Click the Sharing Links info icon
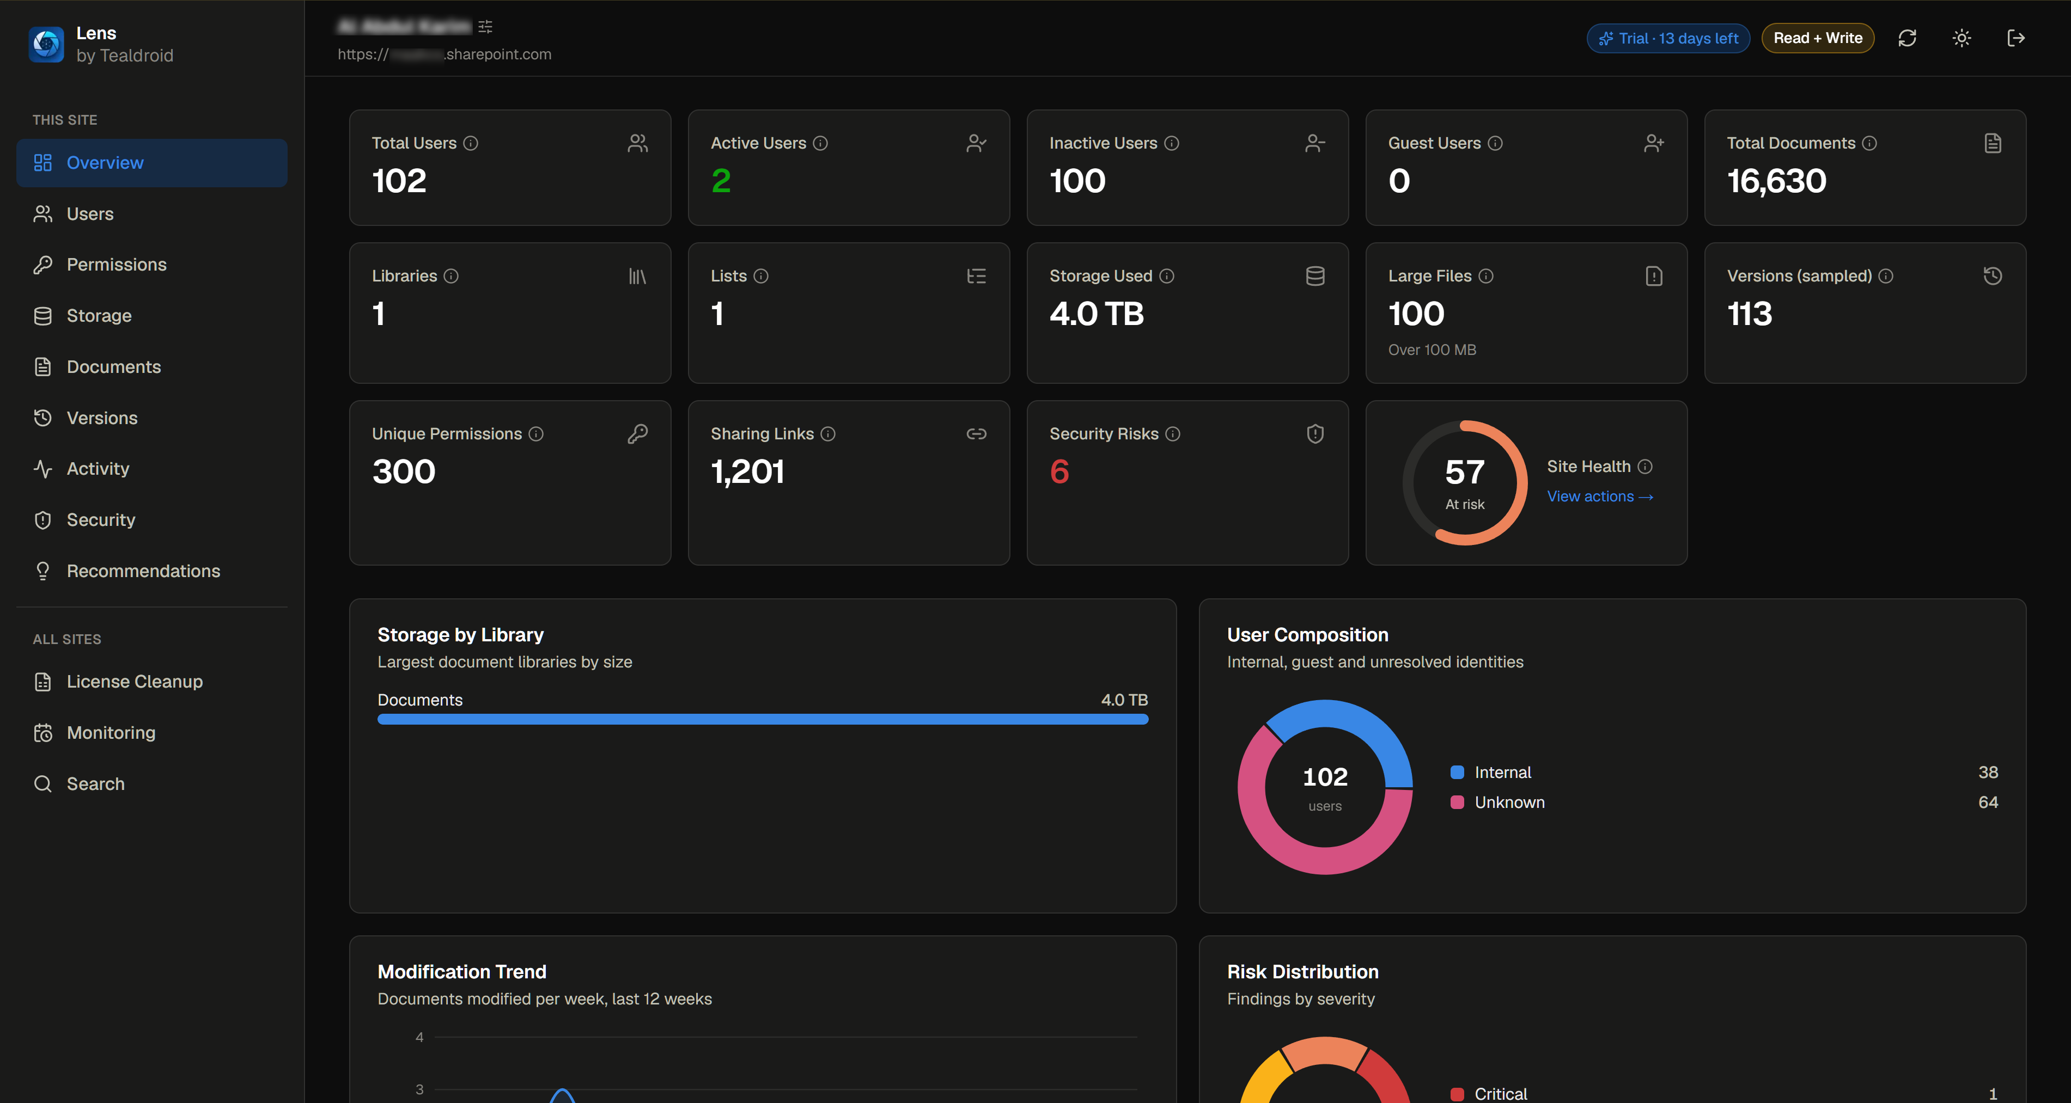This screenshot has width=2071, height=1103. tap(828, 434)
